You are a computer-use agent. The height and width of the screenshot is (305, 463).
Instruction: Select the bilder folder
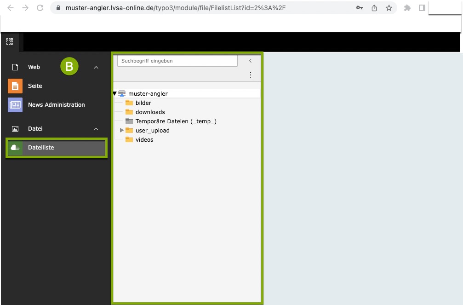143,103
